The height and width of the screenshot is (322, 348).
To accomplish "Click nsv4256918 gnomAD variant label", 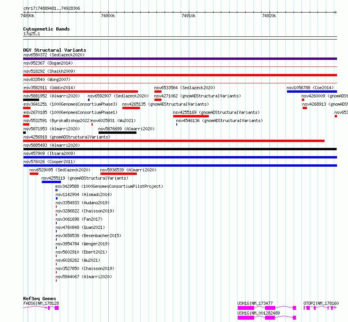I will point(67,137).
